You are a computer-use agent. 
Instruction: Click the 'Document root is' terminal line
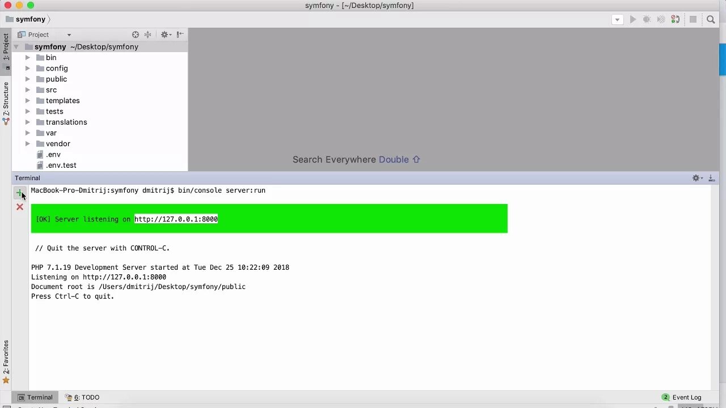[x=138, y=287]
